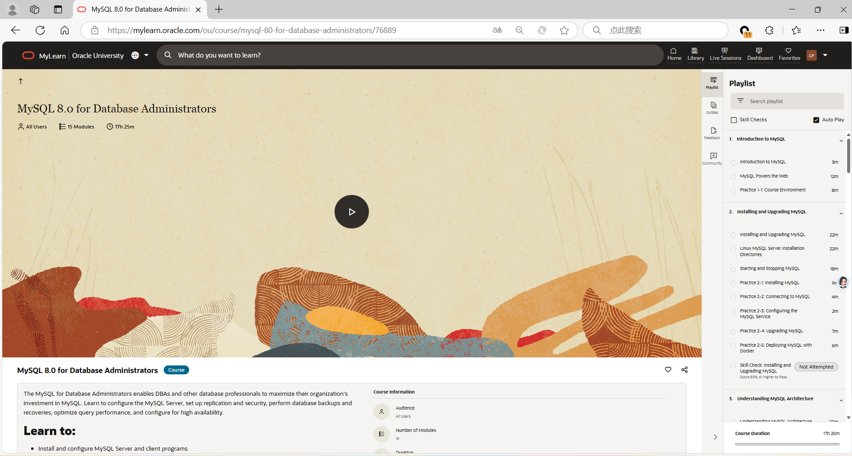Screen dimensions: 852x456
Task: Open Practice 2-1: Installing MySQL lesson
Action: click(769, 283)
